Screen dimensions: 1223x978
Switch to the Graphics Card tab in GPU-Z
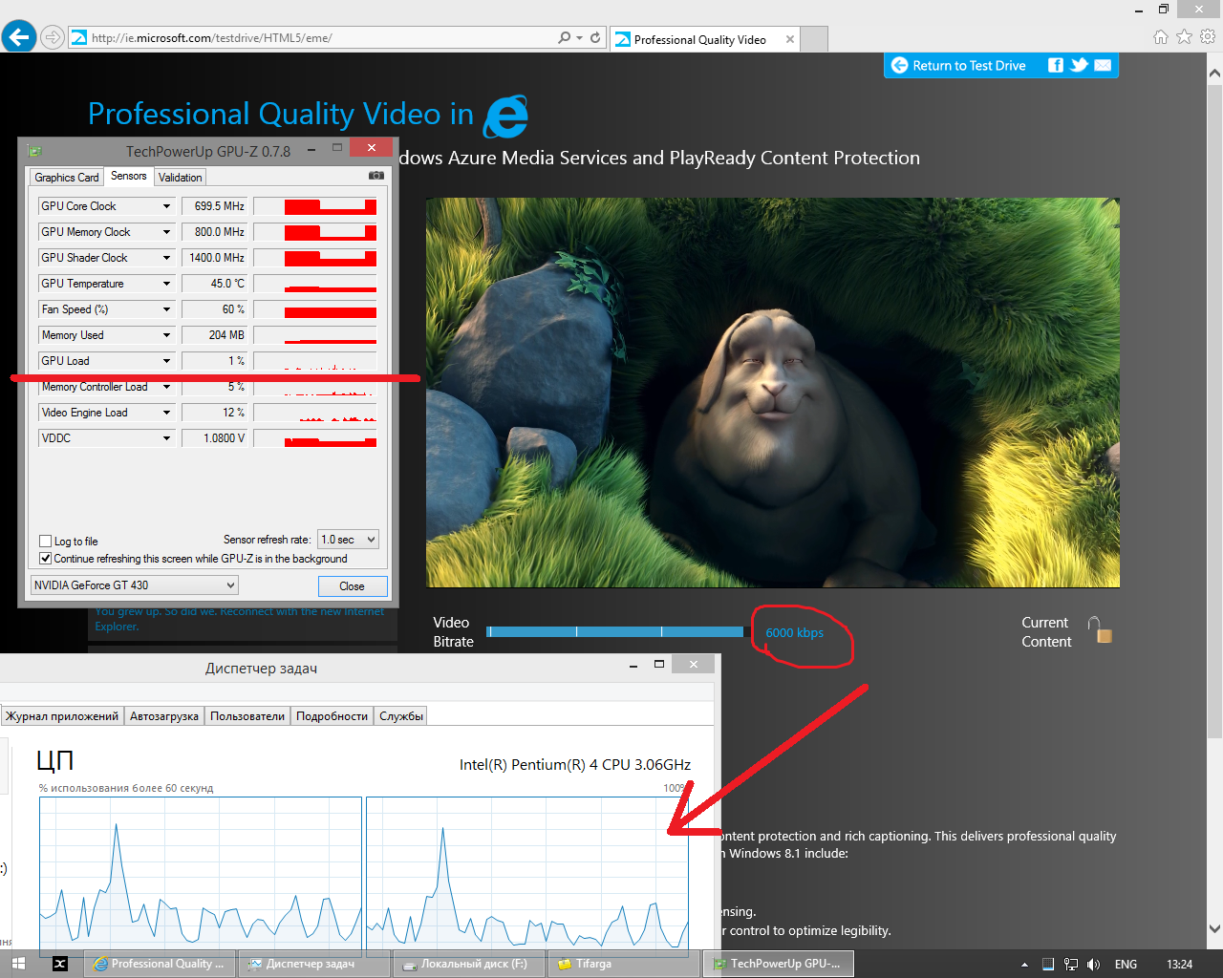(66, 178)
